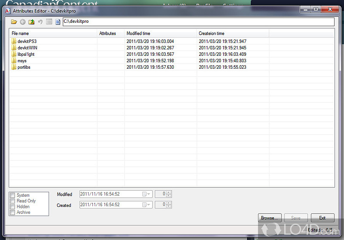Click the Modified milliseconds number field
This screenshot has height=240, width=344.
[x=161, y=194]
